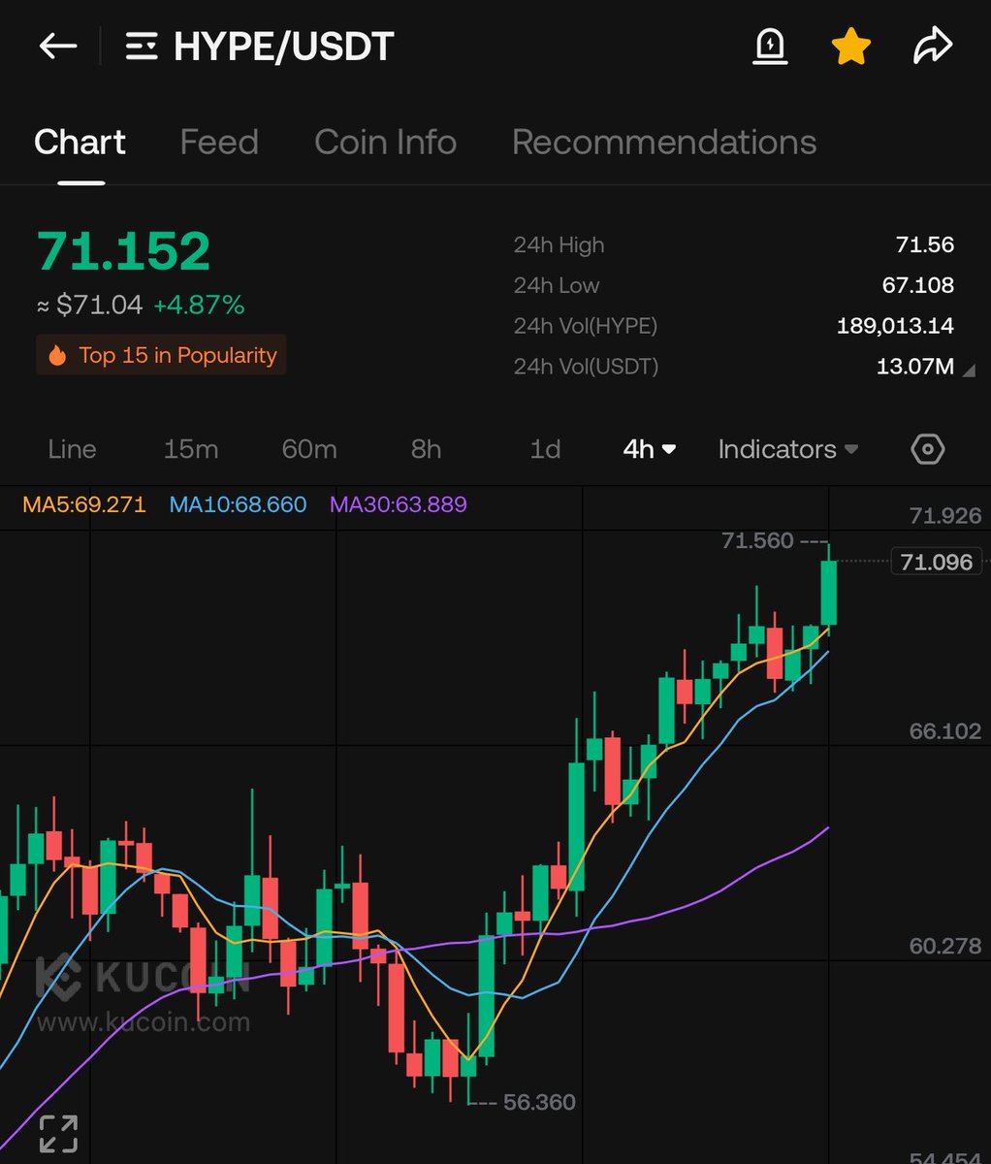Tap the HYPE/USDT pair title
The image size is (991, 1164).
283,47
